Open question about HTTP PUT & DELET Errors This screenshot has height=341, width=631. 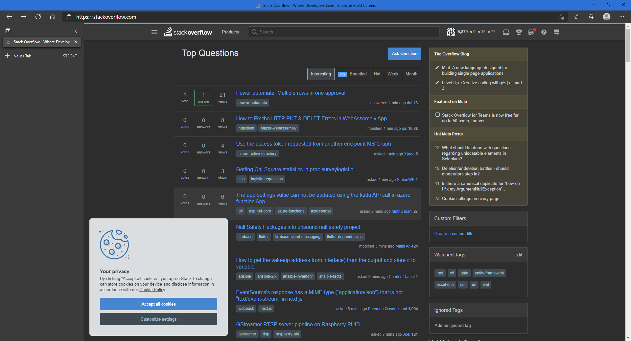pos(311,119)
